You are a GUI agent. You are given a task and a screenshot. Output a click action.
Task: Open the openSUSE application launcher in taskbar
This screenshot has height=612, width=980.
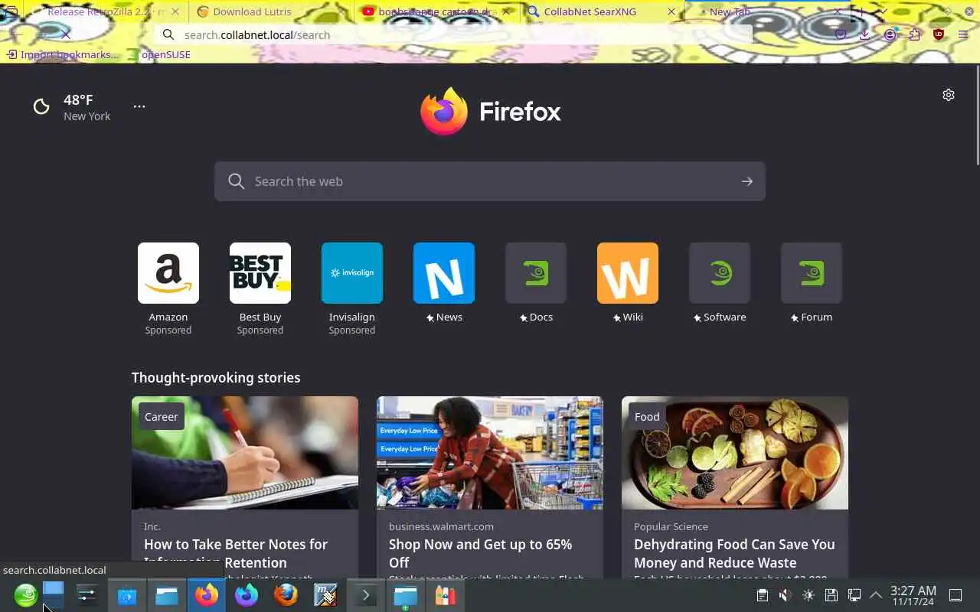coord(25,595)
